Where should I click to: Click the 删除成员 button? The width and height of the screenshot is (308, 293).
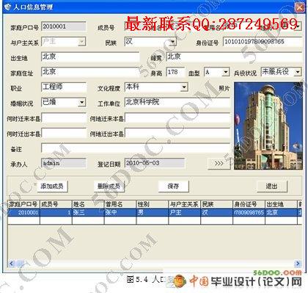click(109, 187)
